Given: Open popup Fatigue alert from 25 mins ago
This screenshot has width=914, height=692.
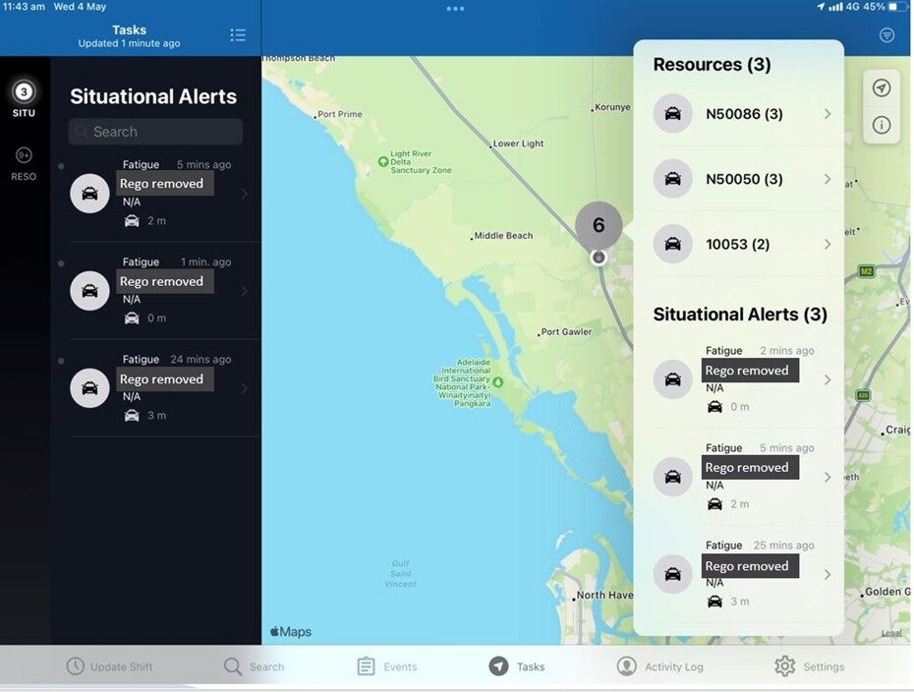Looking at the screenshot, I should (739, 574).
